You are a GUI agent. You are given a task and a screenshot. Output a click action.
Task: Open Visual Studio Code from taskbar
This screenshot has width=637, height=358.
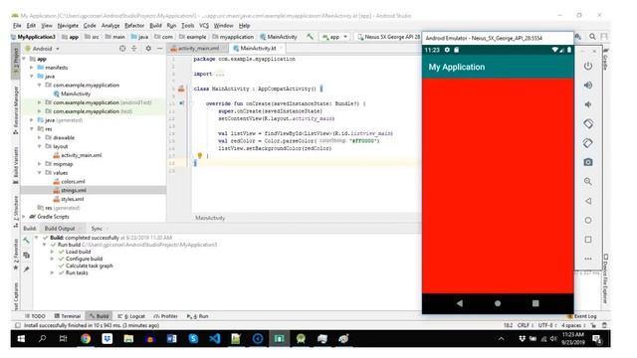point(215,339)
